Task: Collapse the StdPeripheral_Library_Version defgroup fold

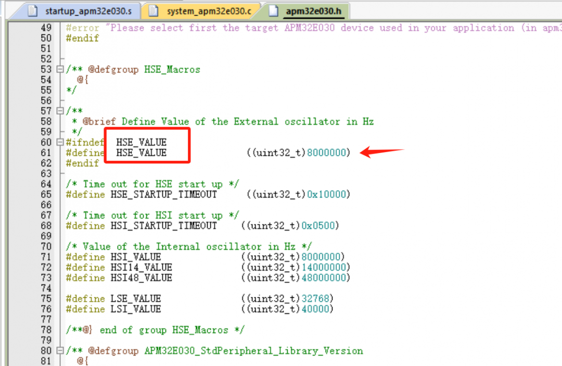Action: pos(61,351)
